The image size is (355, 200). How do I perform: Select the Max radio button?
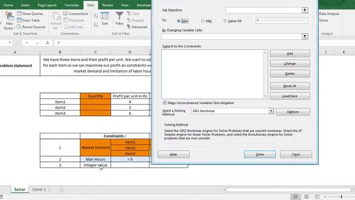179,21
